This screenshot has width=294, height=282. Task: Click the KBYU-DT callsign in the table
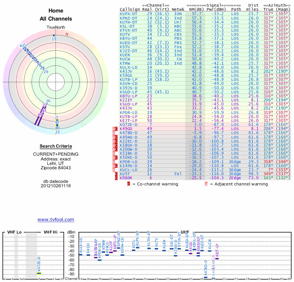(128, 39)
